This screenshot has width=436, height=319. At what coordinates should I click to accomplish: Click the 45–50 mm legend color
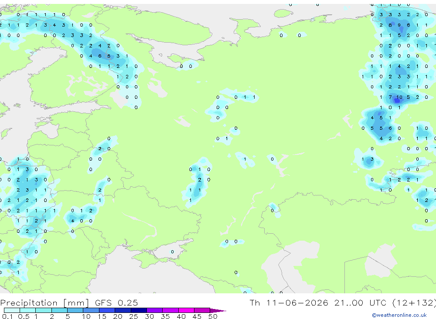[202, 310]
